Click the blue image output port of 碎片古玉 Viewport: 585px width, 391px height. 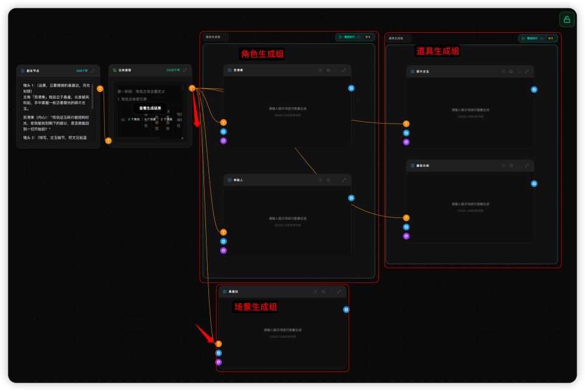[x=534, y=90]
